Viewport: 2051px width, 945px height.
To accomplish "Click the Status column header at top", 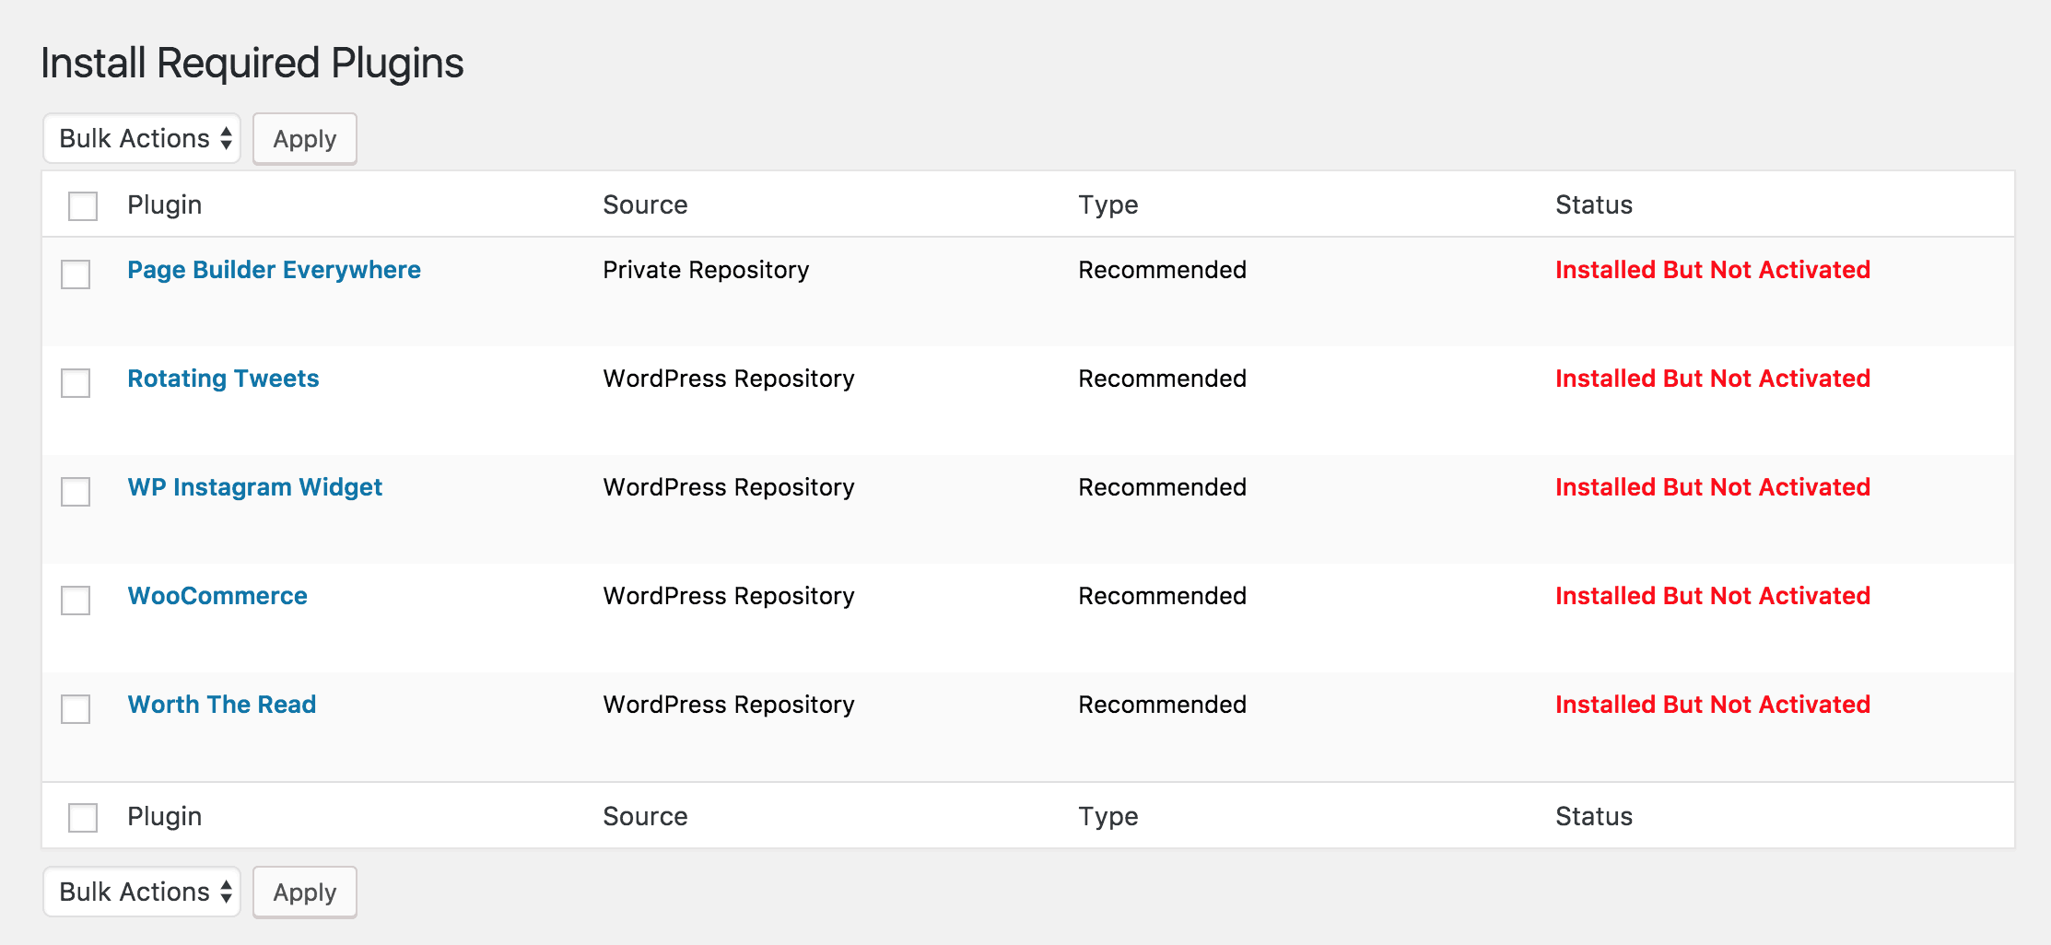I will [1594, 204].
